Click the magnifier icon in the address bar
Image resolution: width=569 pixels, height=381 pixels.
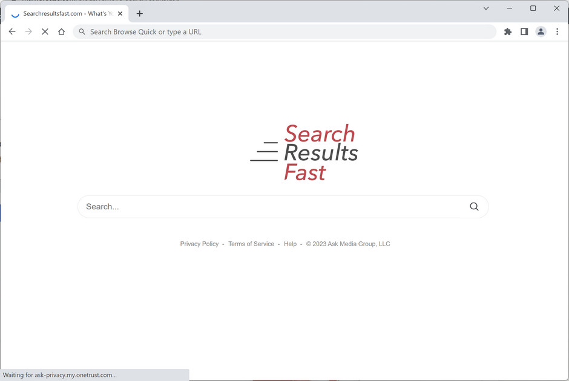click(82, 31)
